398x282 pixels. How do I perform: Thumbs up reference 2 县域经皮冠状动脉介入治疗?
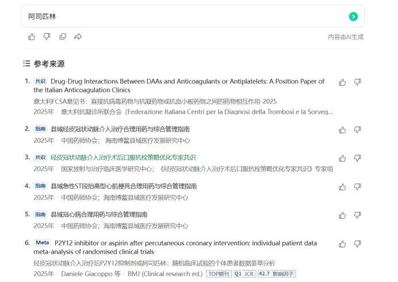pos(343,129)
